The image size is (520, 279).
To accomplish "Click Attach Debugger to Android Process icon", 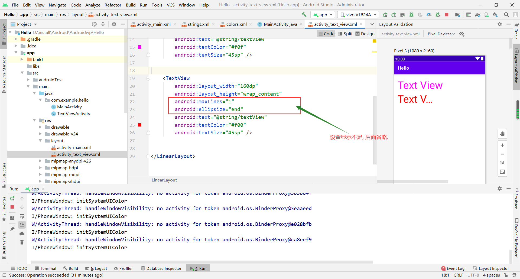I will click(x=438, y=15).
